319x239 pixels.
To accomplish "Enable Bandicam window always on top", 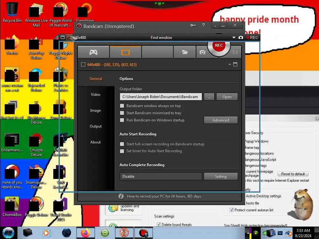I will coord(122,106).
